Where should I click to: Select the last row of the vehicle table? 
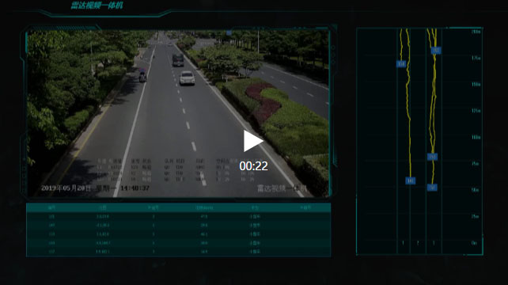point(179,251)
